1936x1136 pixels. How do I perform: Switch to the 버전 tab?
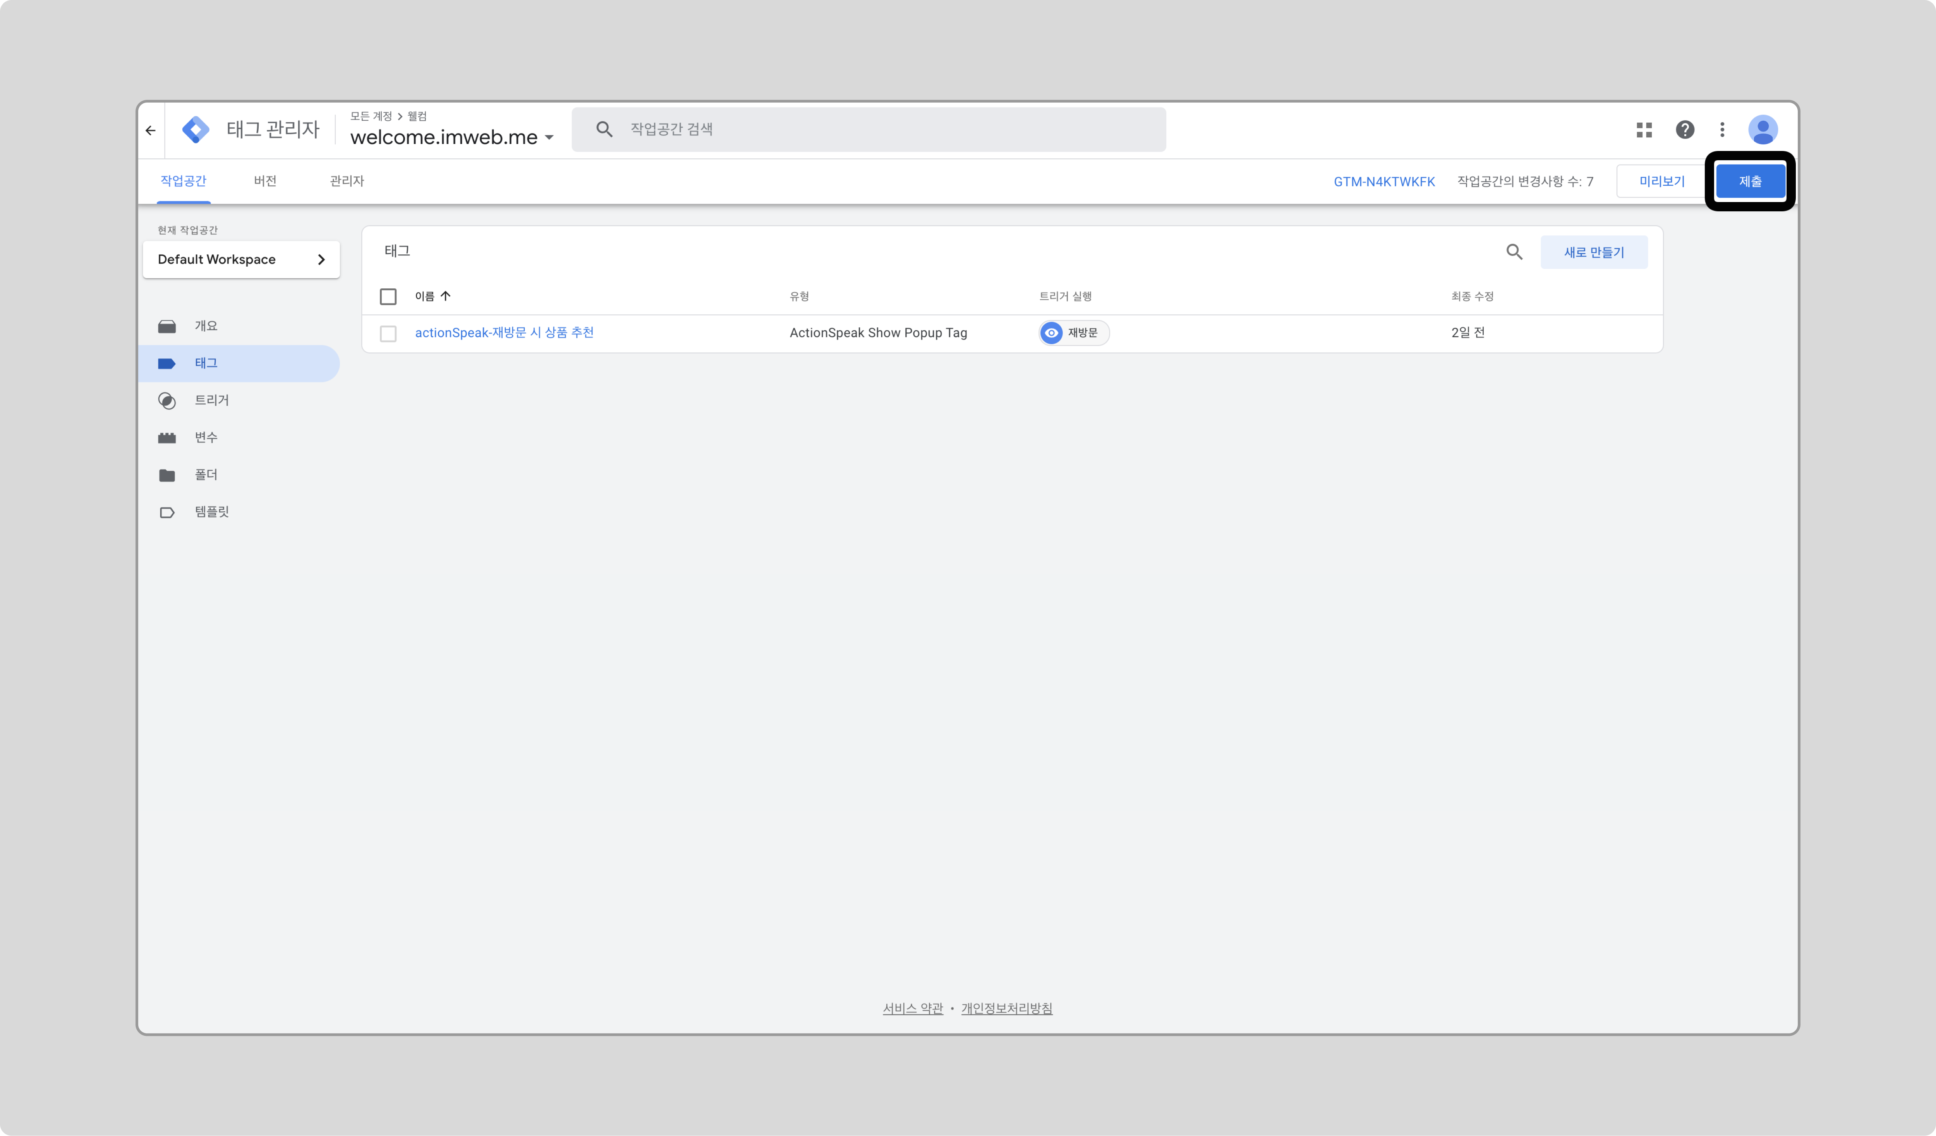click(x=265, y=180)
